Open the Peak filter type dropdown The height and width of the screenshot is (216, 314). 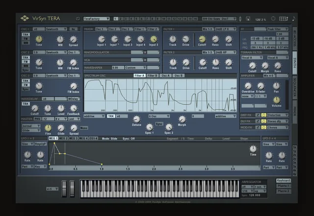278,29
